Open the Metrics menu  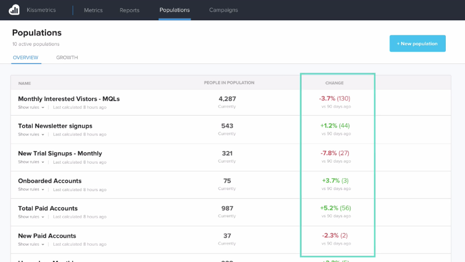[x=93, y=10]
